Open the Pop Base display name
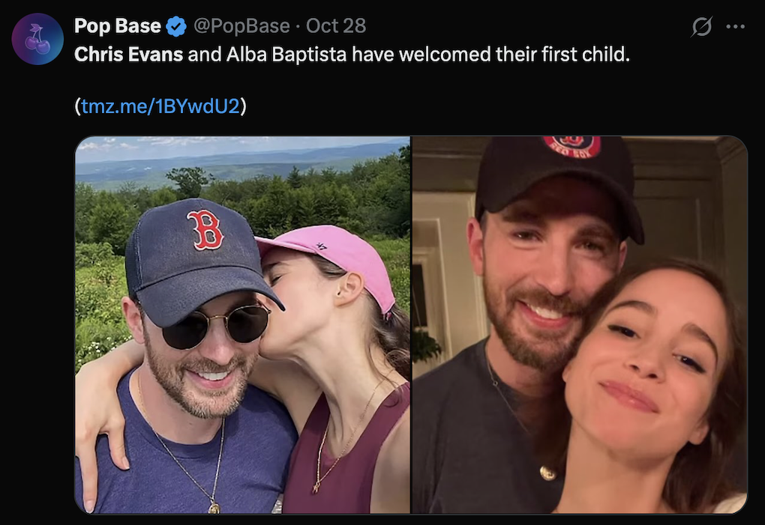 (x=118, y=26)
